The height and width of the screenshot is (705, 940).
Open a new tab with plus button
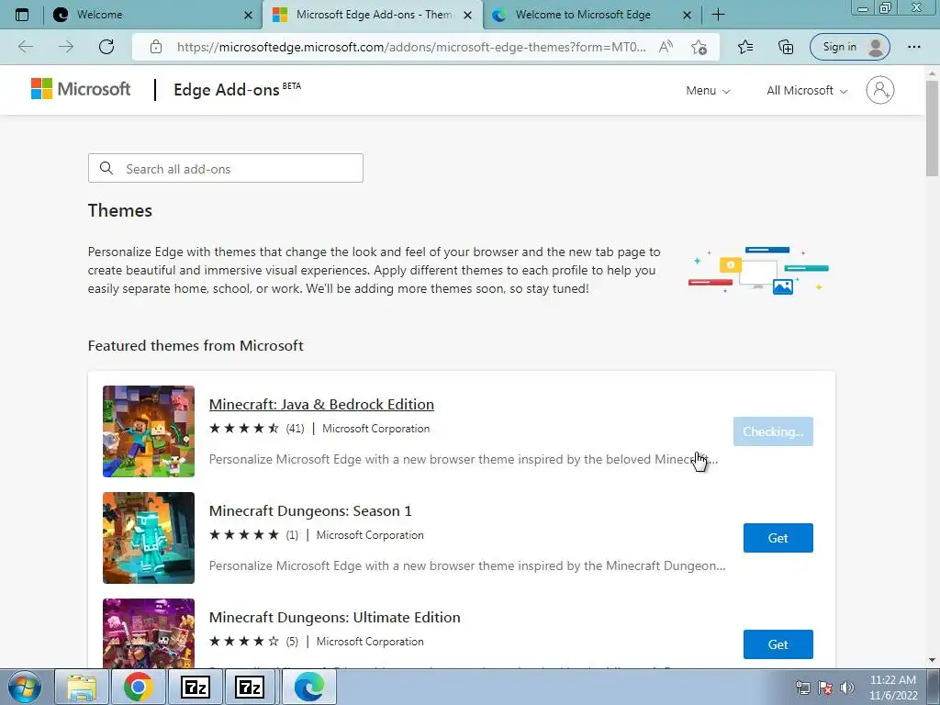(x=718, y=15)
